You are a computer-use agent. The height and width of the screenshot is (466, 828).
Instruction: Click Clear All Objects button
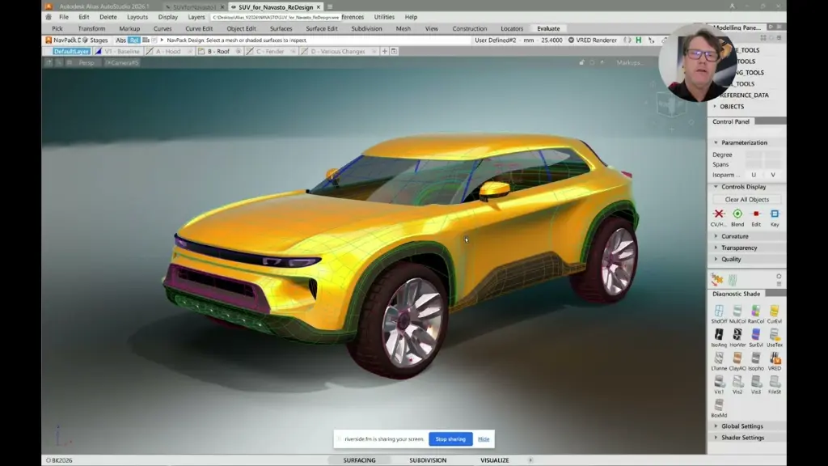click(x=746, y=200)
